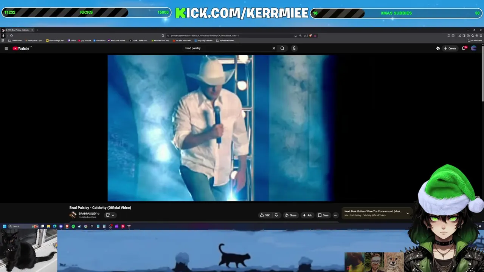Open the BRADPAISLEY channel name link
The height and width of the screenshot is (272, 484).
tap(87, 214)
